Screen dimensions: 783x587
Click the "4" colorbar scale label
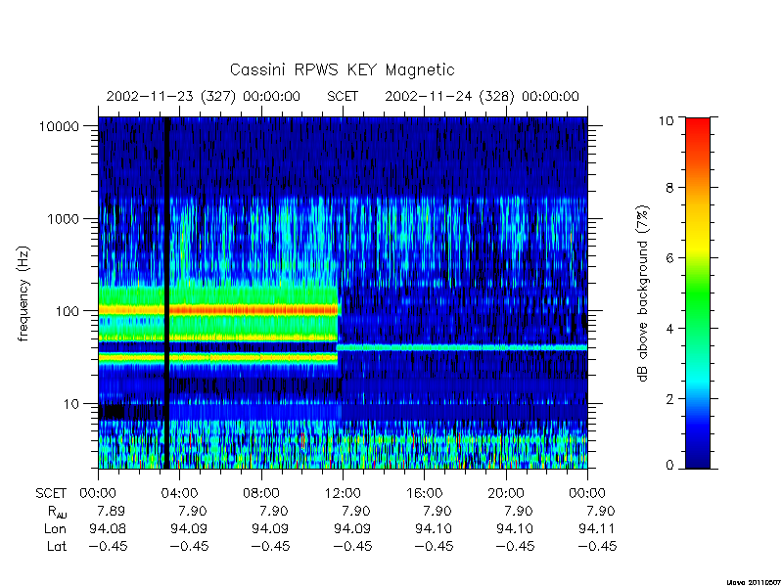pyautogui.click(x=669, y=329)
